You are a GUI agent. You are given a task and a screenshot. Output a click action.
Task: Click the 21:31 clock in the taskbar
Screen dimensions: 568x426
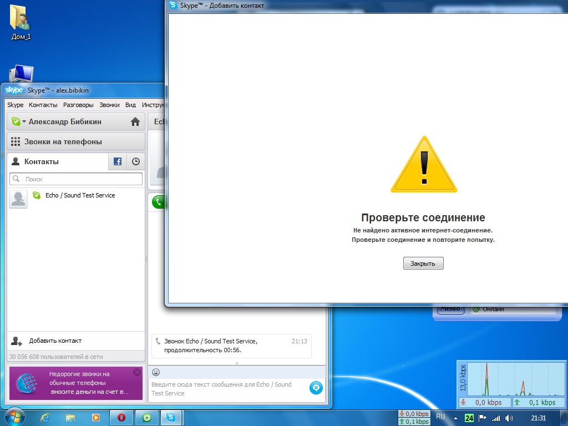538,418
